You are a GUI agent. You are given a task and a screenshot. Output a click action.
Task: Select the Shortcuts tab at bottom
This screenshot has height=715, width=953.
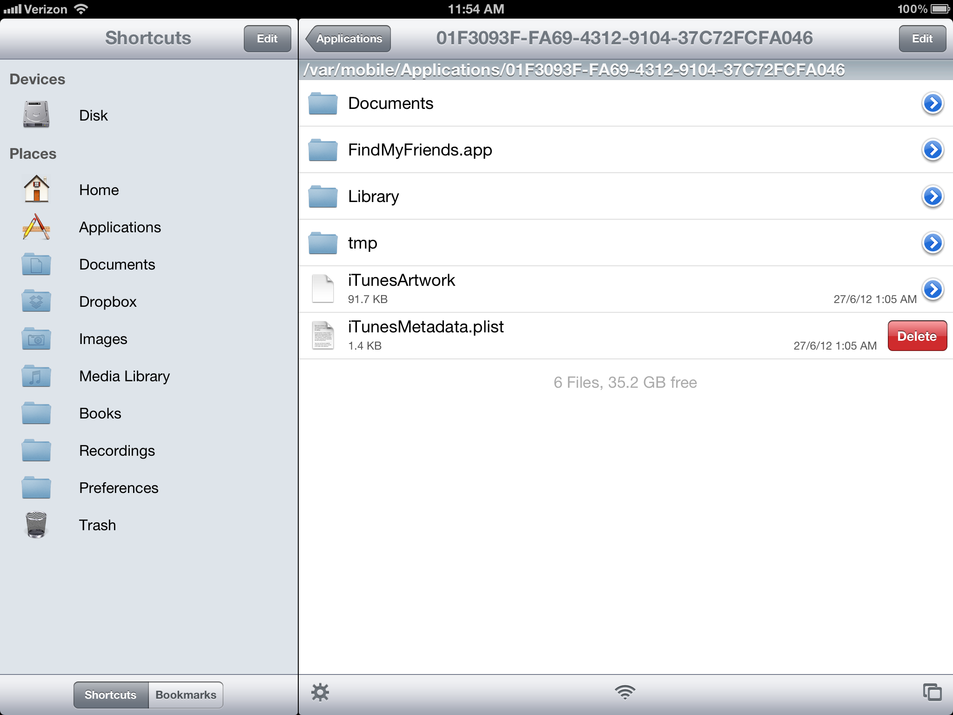pyautogui.click(x=111, y=695)
